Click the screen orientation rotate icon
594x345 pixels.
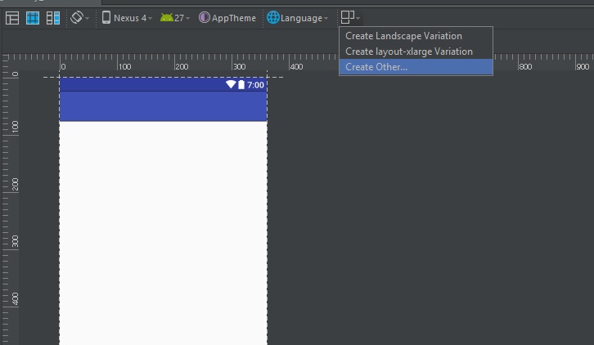pos(76,17)
